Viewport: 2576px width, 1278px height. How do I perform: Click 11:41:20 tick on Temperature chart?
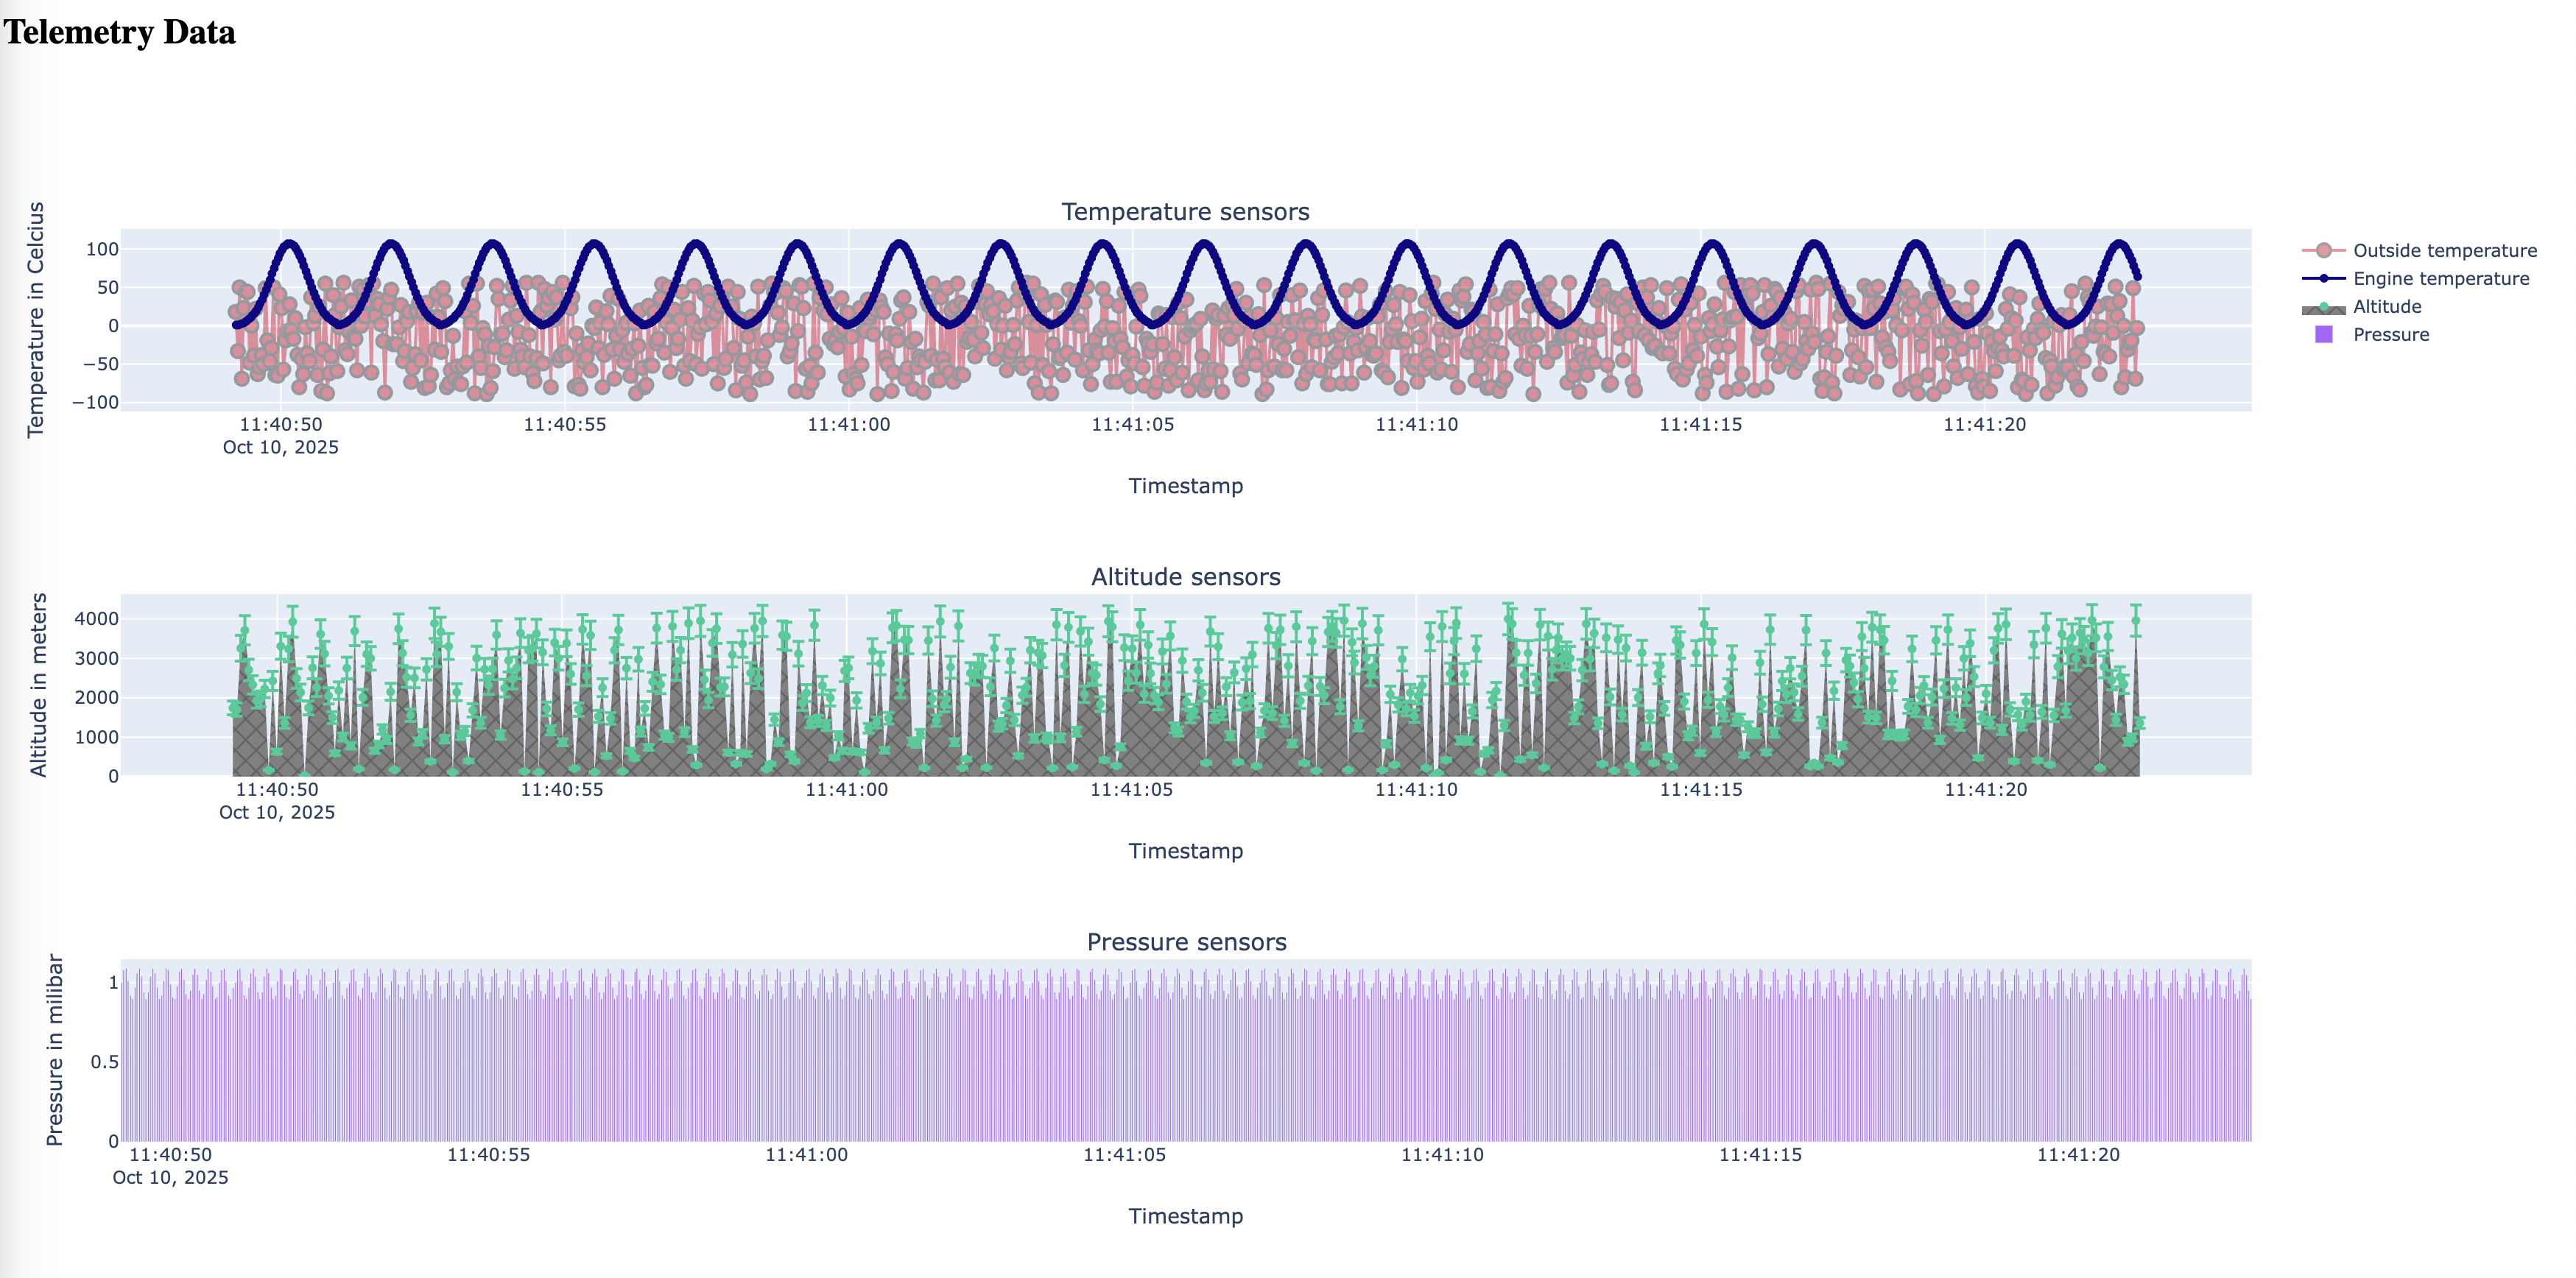pos(1985,425)
